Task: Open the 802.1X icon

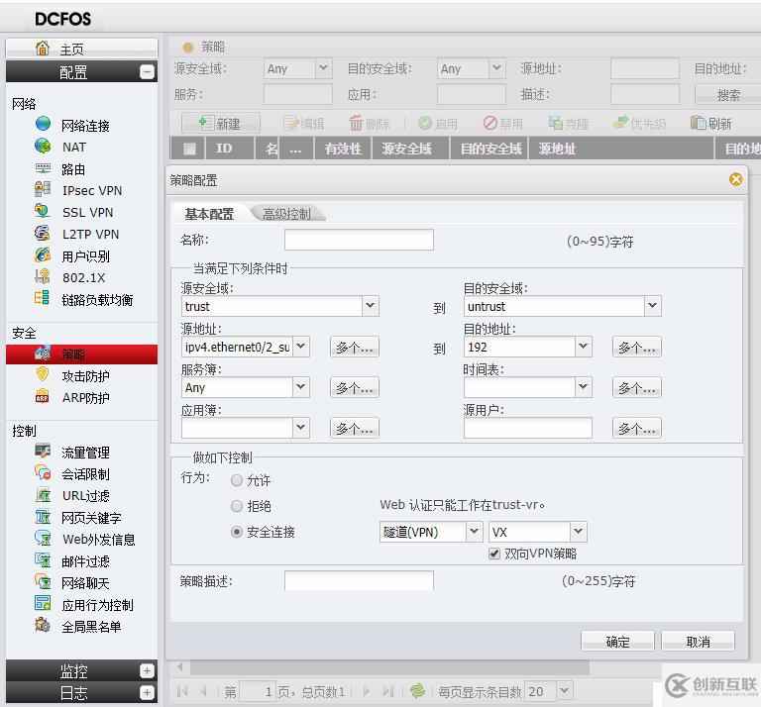Action: [x=43, y=277]
